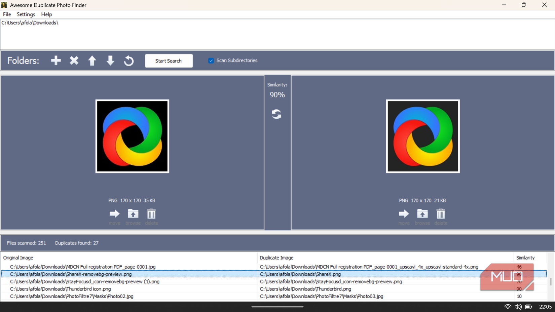Viewport: 555px width, 312px height.
Task: Disable the Scan Subdirectories checkbox
Action: tap(211, 61)
